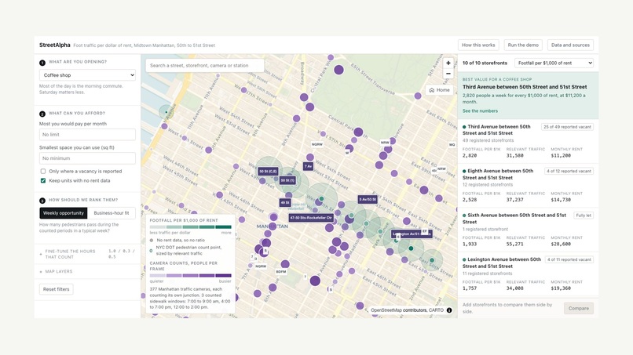Select Weekly opportunity ranking

(64, 213)
